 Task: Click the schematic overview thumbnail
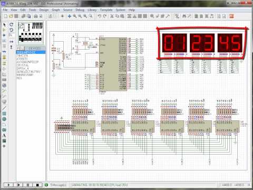click(x=31, y=32)
